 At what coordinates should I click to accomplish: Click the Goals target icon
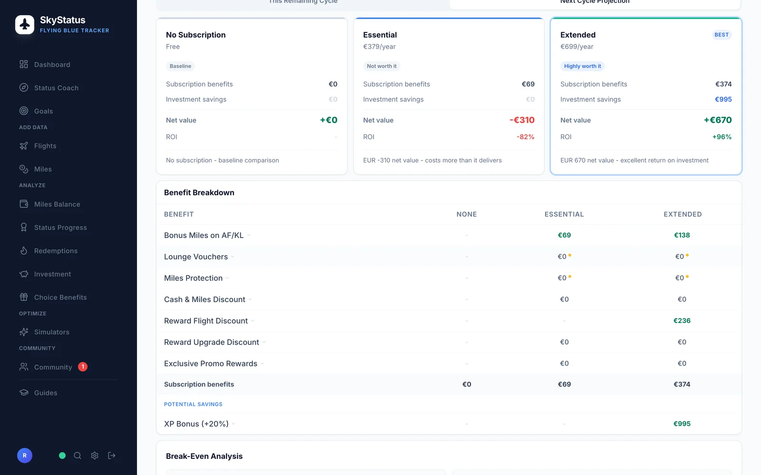(x=24, y=111)
